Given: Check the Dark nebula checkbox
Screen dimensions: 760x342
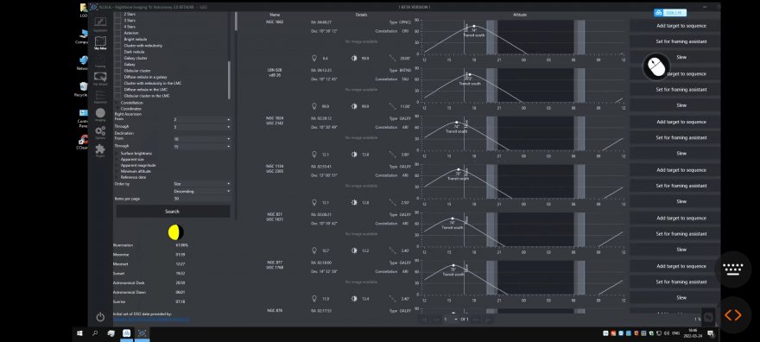Looking at the screenshot, I should [x=117, y=52].
